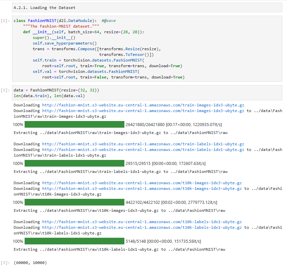
Task: Click the "self.train = torchvision.datasets.FashionMNIST(" line
Action: pyautogui.click(x=88, y=60)
